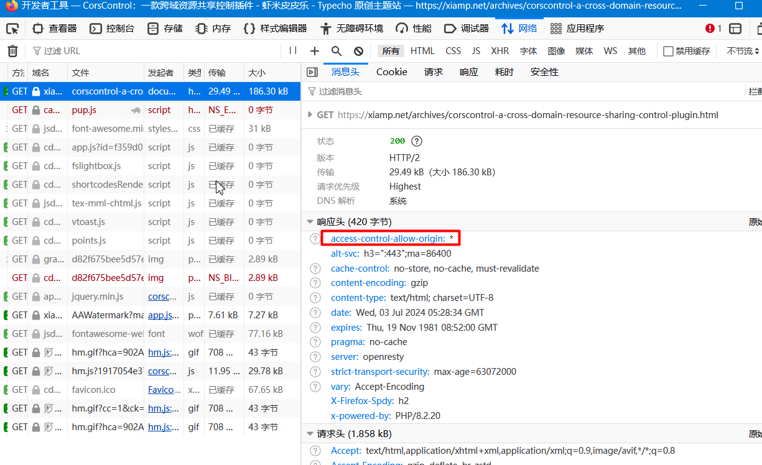Clear the network log with trash icon

[12, 50]
